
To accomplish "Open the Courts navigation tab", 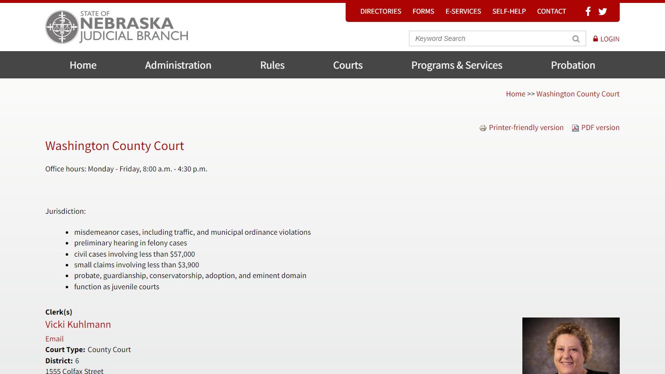I will click(x=348, y=65).
